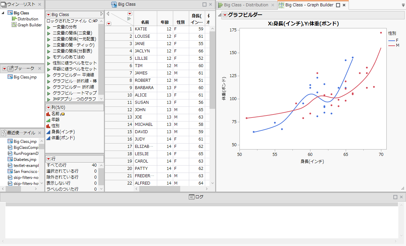Click the data table vertical scrollbar
The height and width of the screenshot is (246, 406).
[212, 70]
